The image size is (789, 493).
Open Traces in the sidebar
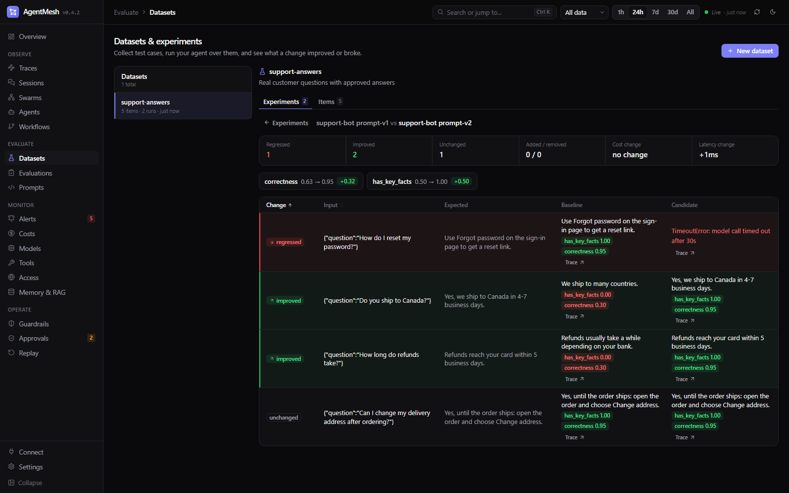(x=51, y=68)
